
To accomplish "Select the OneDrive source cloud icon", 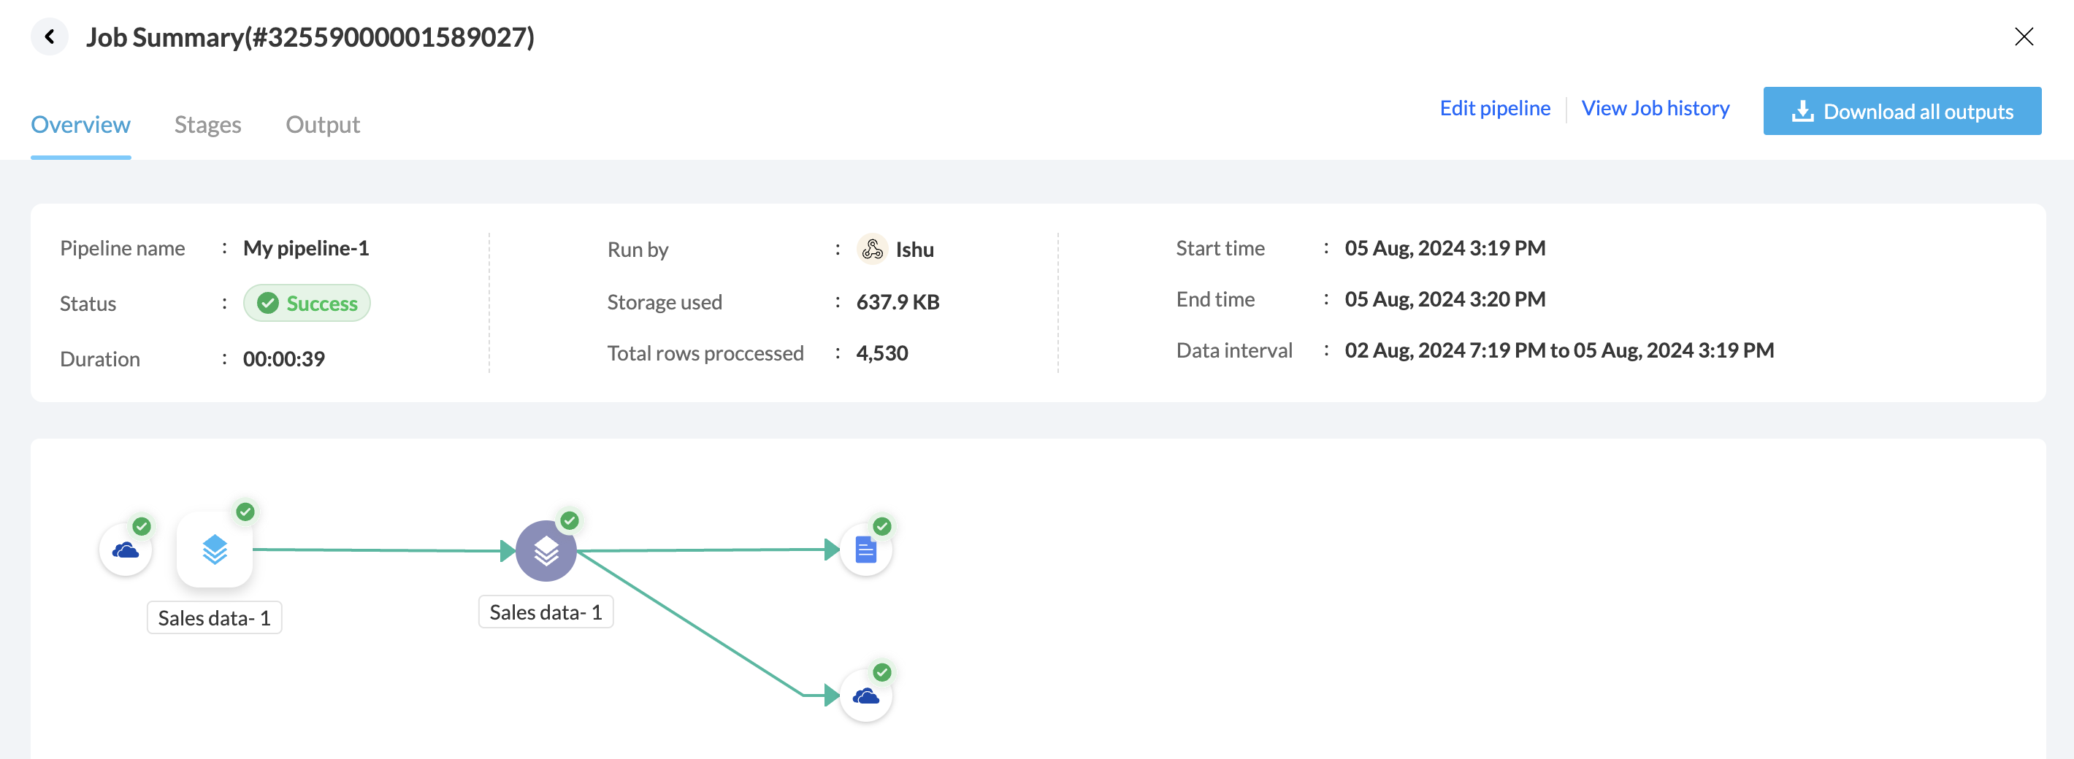I will [126, 550].
